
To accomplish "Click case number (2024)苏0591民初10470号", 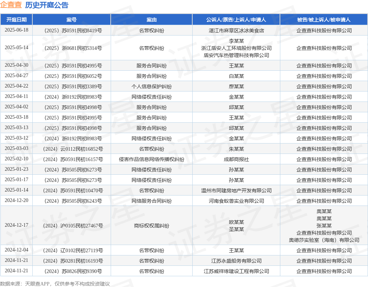I will click(x=73, y=190).
